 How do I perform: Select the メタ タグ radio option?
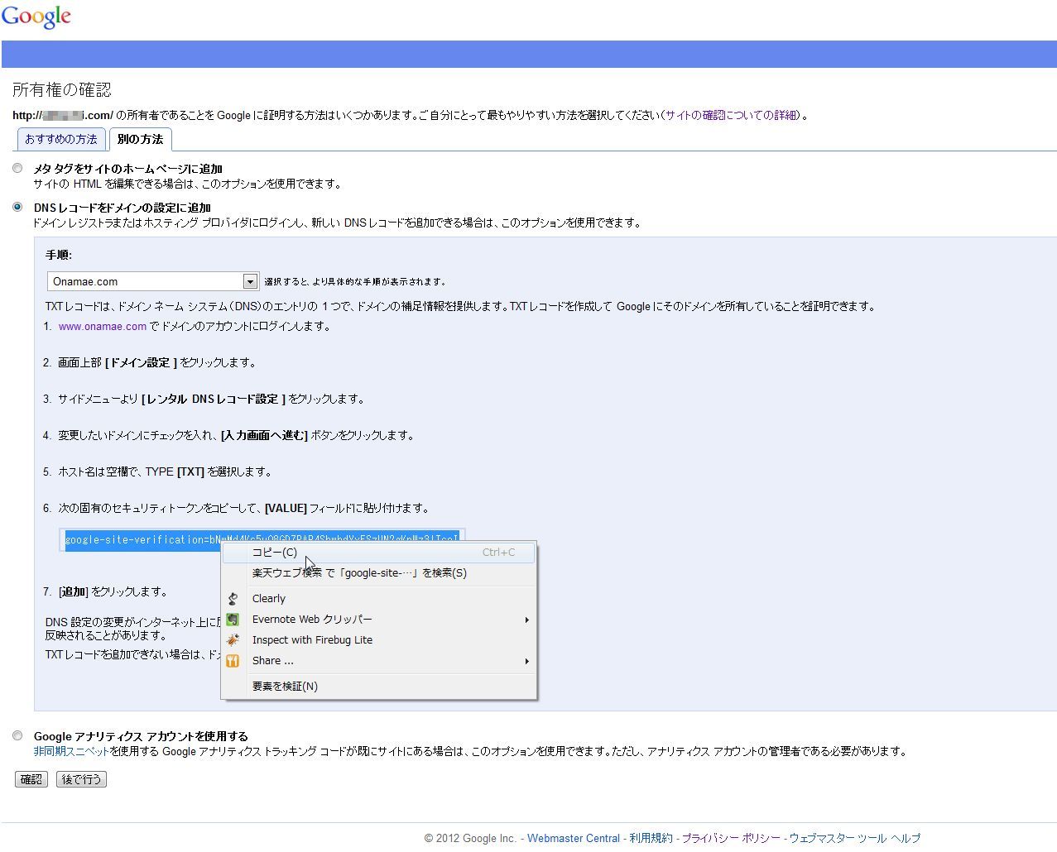click(17, 169)
